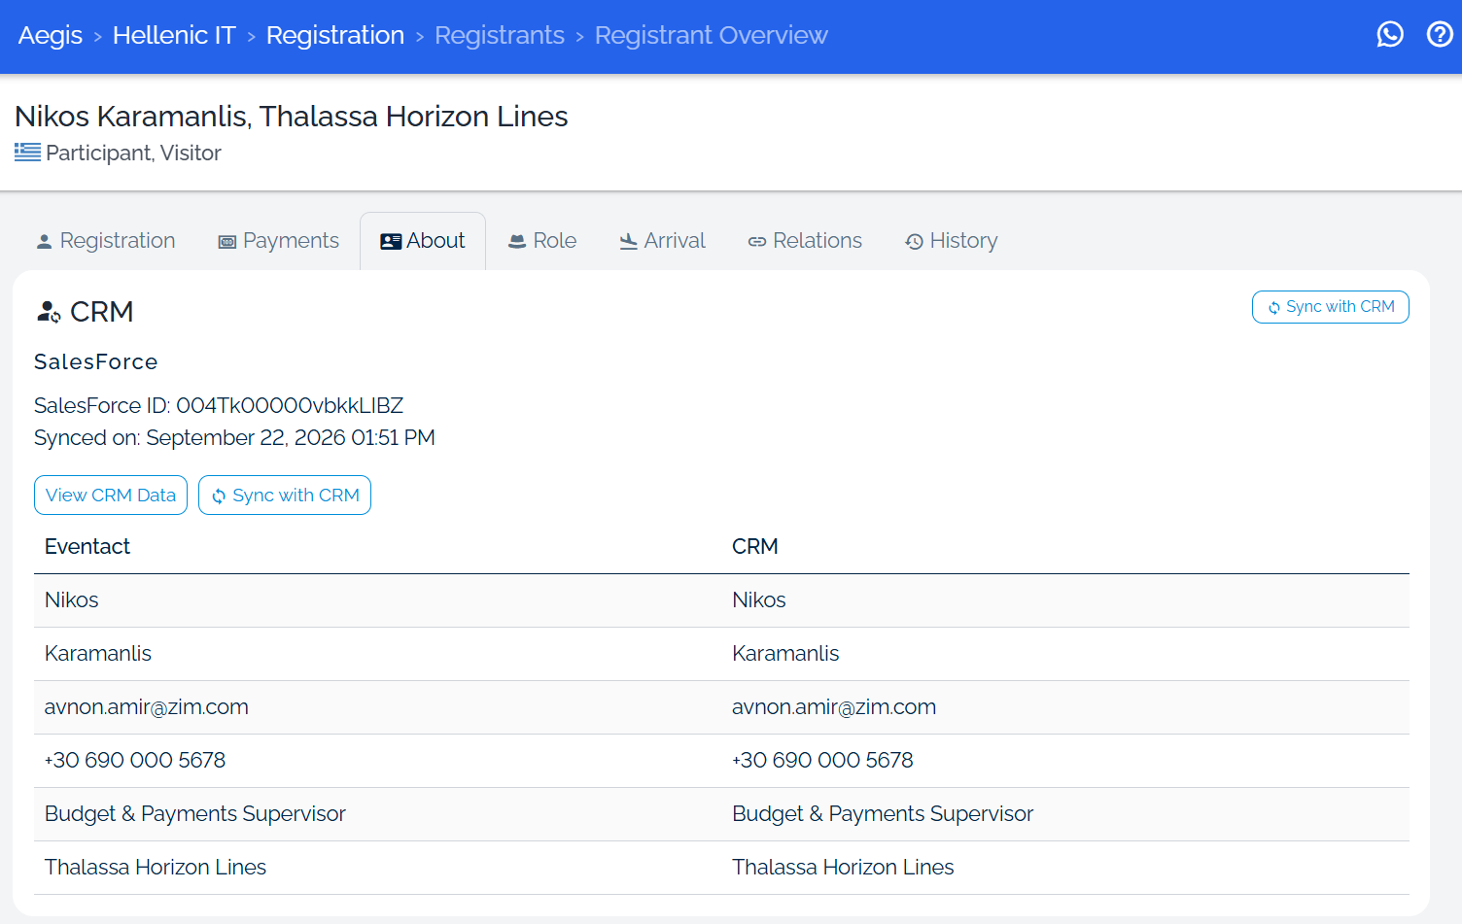Viewport: 1462px width, 924px height.
Task: Click Eventact column header
Action: (87, 546)
